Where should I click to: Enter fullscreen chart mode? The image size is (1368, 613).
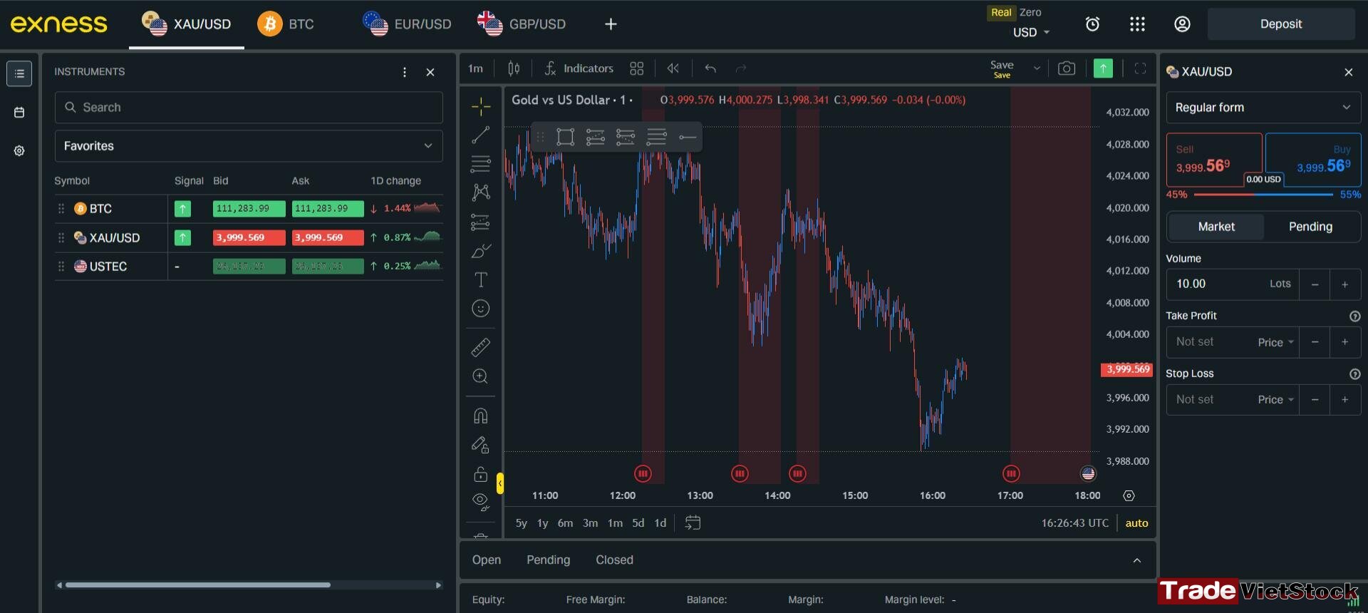(1140, 68)
